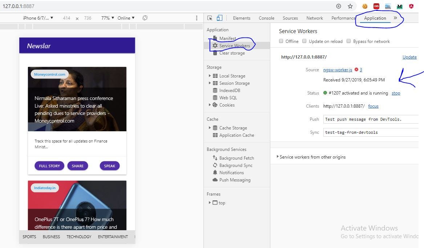Open the Notifications bell icon
The width and height of the screenshot is (424, 248).
pyautogui.click(x=215, y=172)
